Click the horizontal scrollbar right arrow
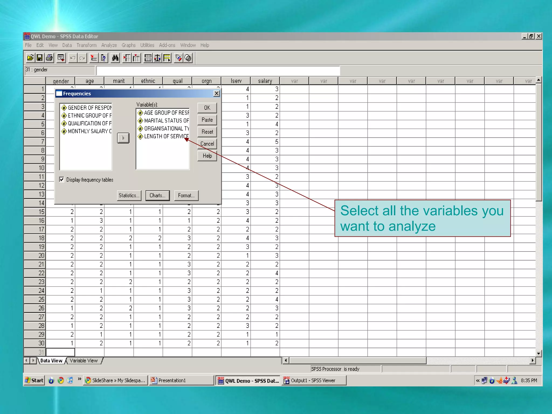552x414 pixels. pyautogui.click(x=532, y=360)
